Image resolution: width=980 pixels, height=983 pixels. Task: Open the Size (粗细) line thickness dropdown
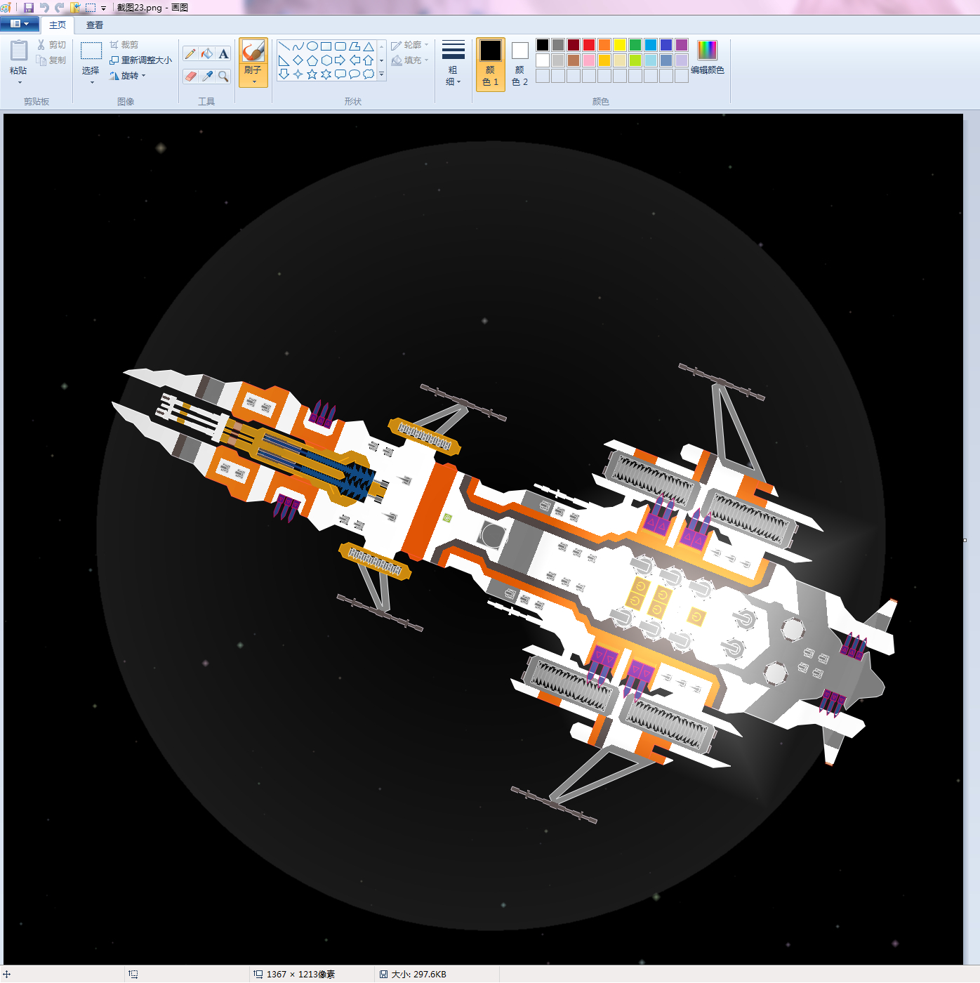[x=453, y=63]
